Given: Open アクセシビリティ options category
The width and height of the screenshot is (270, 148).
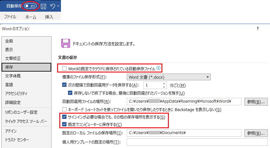Looking at the screenshot, I should pos(26,94).
